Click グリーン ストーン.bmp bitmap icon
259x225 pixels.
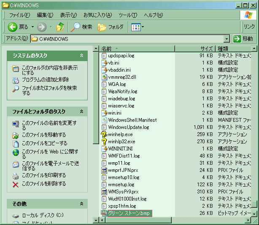coord(104,213)
